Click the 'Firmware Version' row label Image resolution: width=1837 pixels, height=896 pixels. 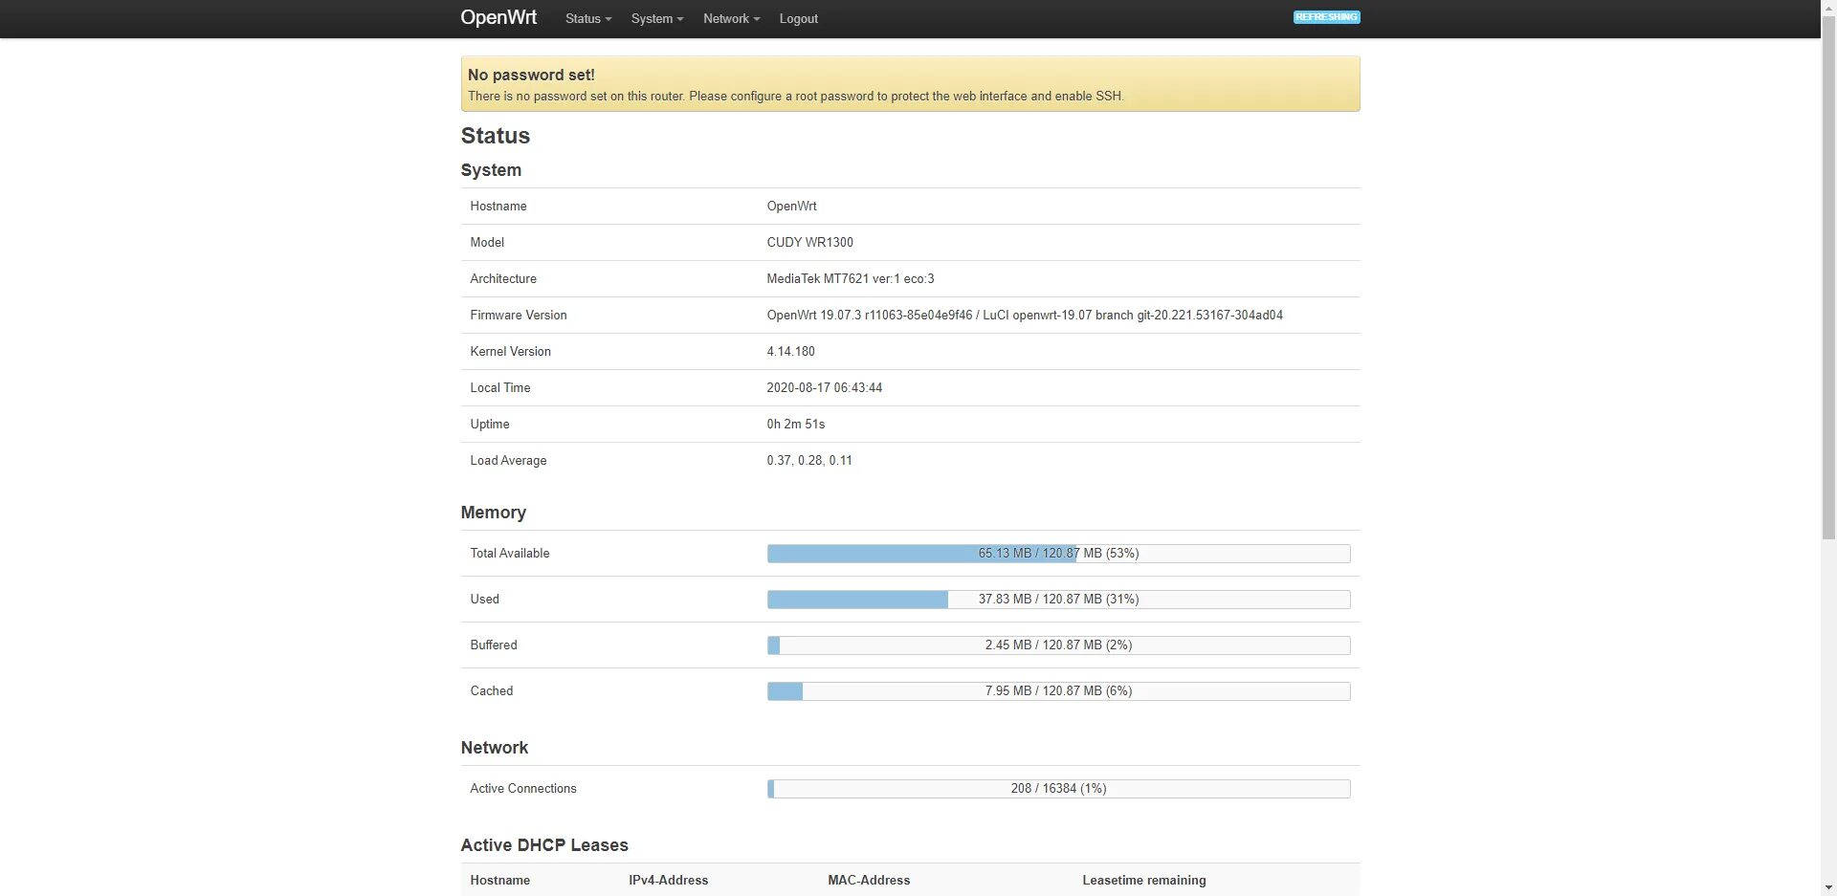519,316
